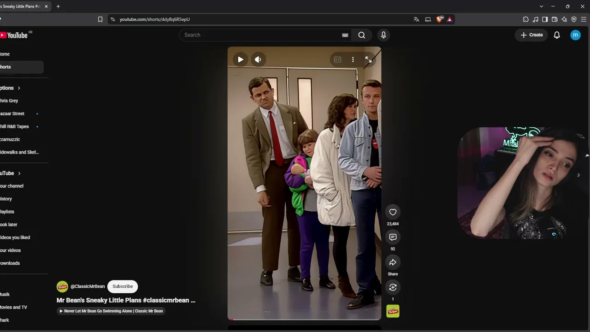The height and width of the screenshot is (332, 590).
Task: Select Shorts in the sidebar
Action: (x=22, y=67)
